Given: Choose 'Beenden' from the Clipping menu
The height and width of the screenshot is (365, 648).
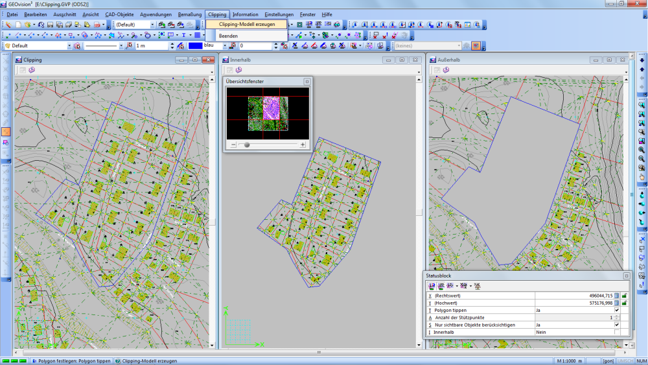Looking at the screenshot, I should [x=228, y=36].
